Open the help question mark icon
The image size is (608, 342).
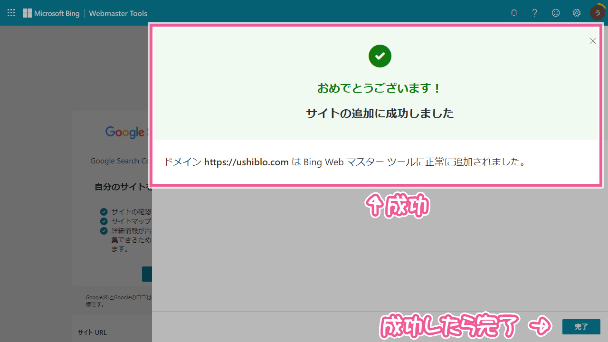click(535, 13)
